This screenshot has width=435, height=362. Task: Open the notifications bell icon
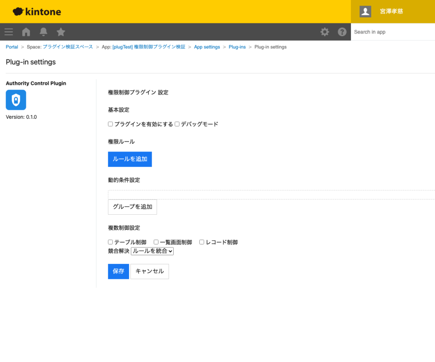pyautogui.click(x=43, y=32)
